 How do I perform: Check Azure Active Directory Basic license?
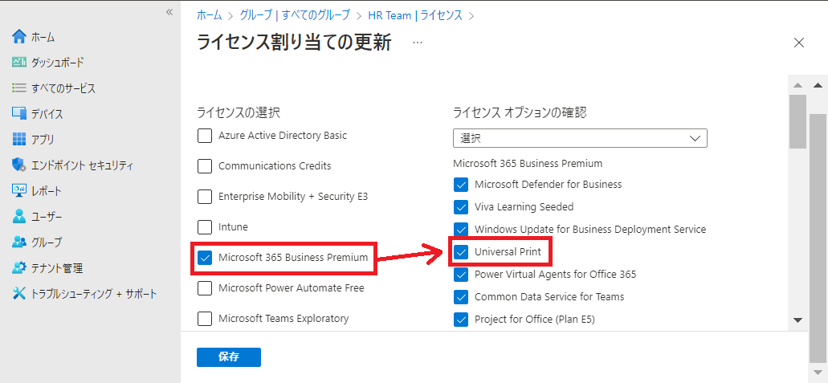204,136
